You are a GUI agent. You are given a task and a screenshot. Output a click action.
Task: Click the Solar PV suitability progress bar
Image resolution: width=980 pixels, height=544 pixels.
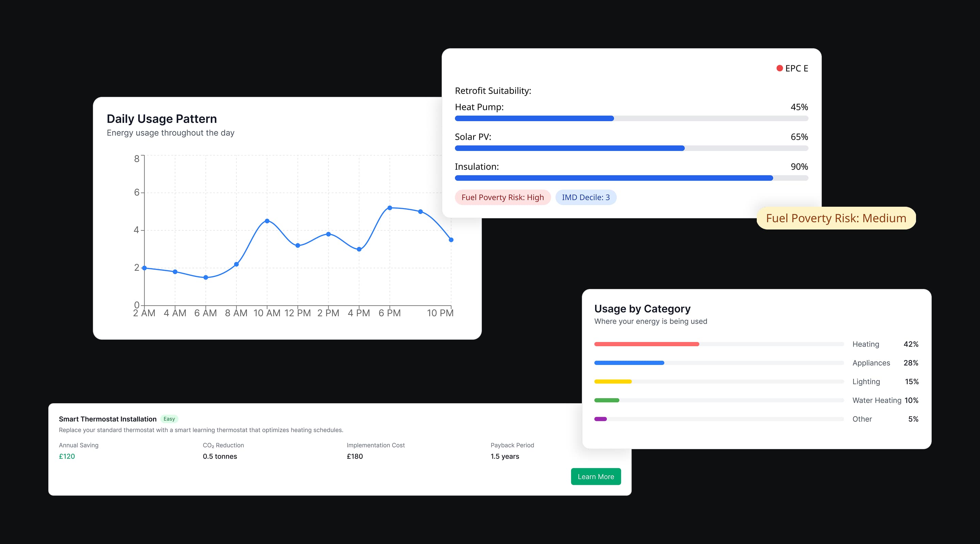coord(631,148)
